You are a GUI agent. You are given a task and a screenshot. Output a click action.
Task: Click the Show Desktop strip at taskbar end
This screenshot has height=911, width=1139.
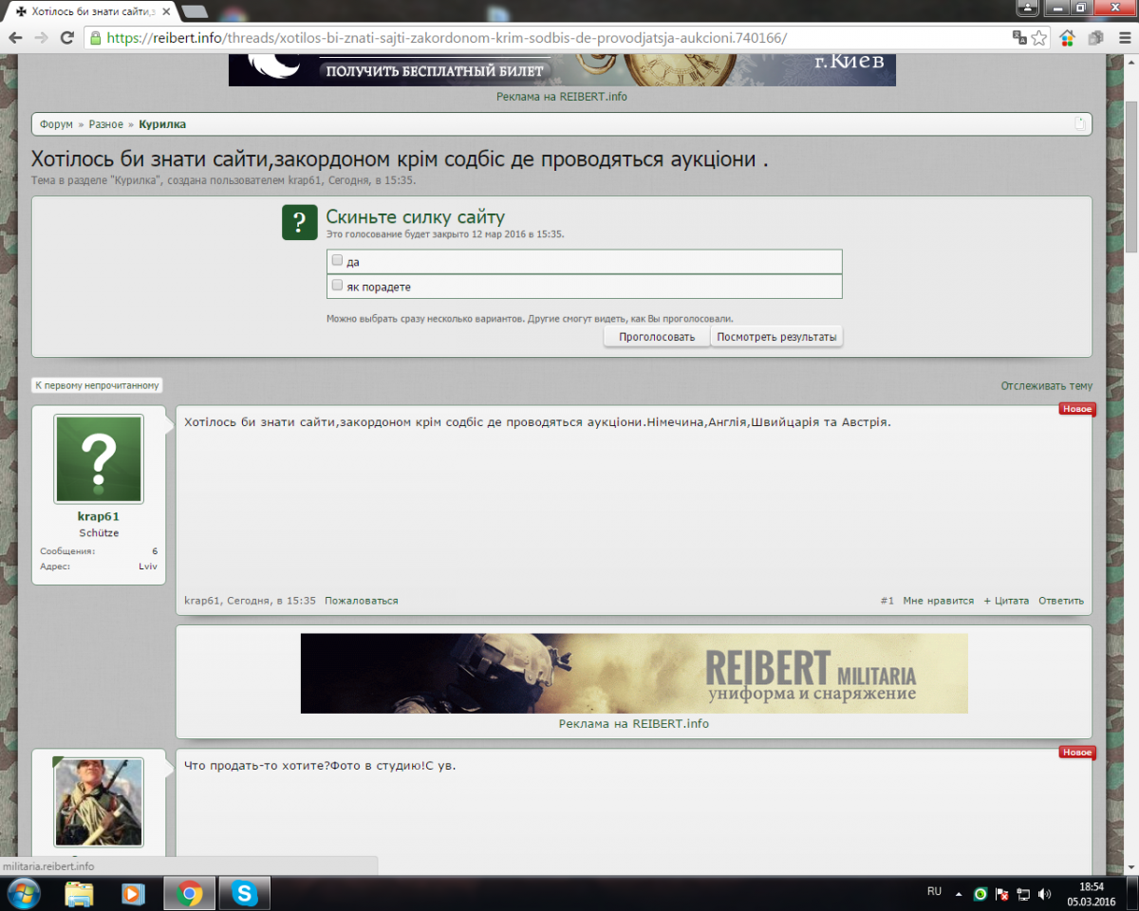[x=1132, y=893]
